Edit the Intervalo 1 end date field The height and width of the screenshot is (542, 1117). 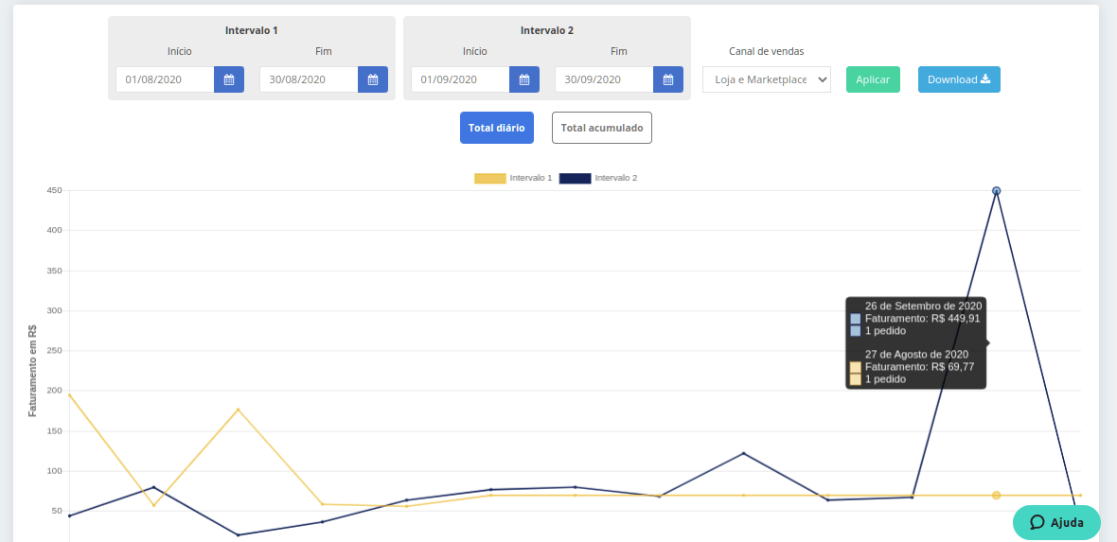click(310, 79)
